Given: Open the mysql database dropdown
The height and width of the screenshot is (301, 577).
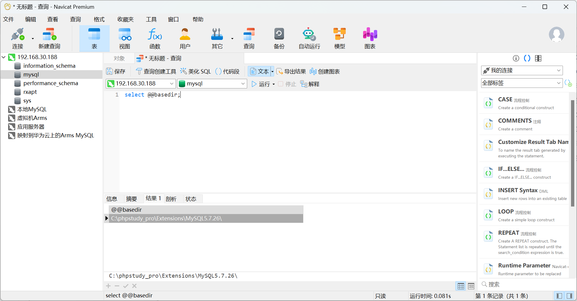Looking at the screenshot, I should click(x=243, y=84).
